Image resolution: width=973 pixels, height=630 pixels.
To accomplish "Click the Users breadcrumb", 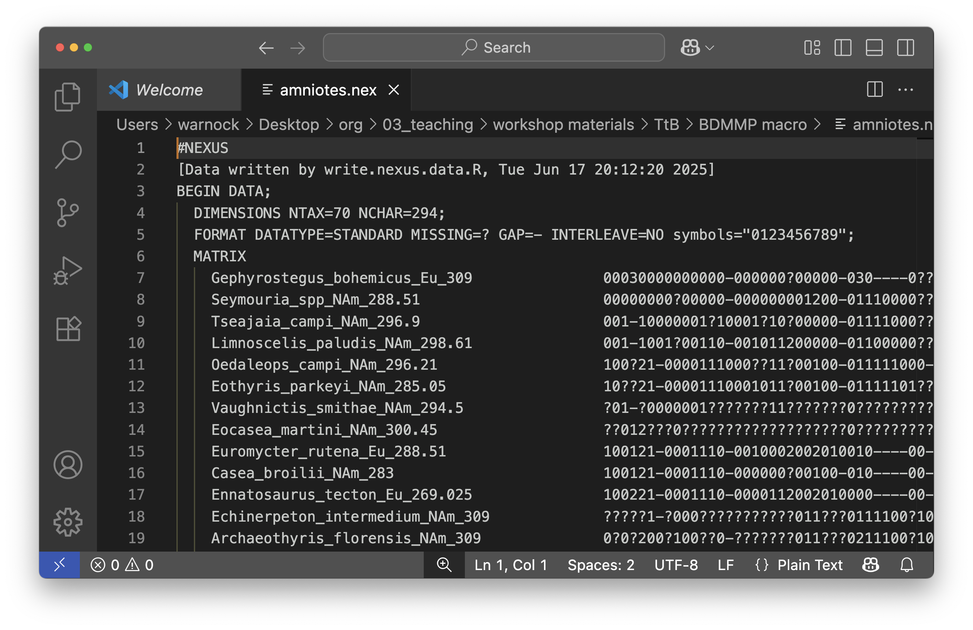I will [137, 124].
